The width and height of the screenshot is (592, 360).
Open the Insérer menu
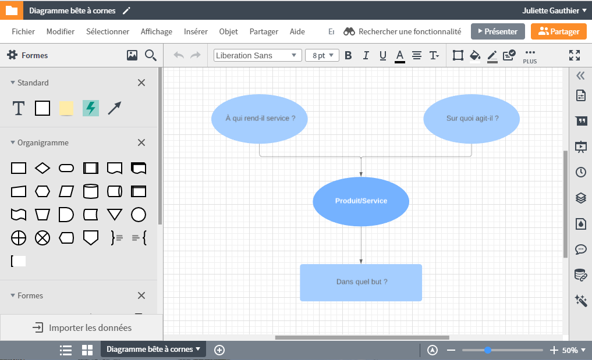[x=196, y=31]
